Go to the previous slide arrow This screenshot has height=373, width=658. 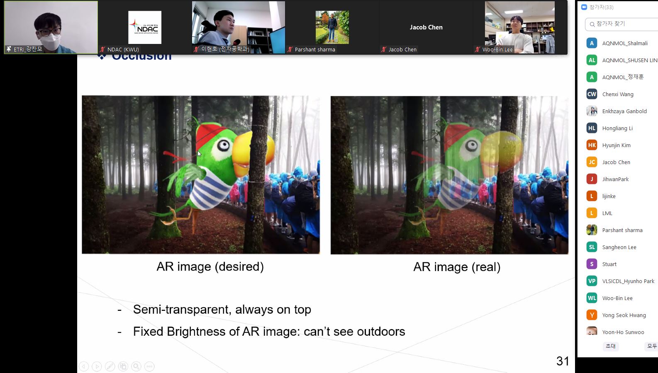tap(84, 366)
